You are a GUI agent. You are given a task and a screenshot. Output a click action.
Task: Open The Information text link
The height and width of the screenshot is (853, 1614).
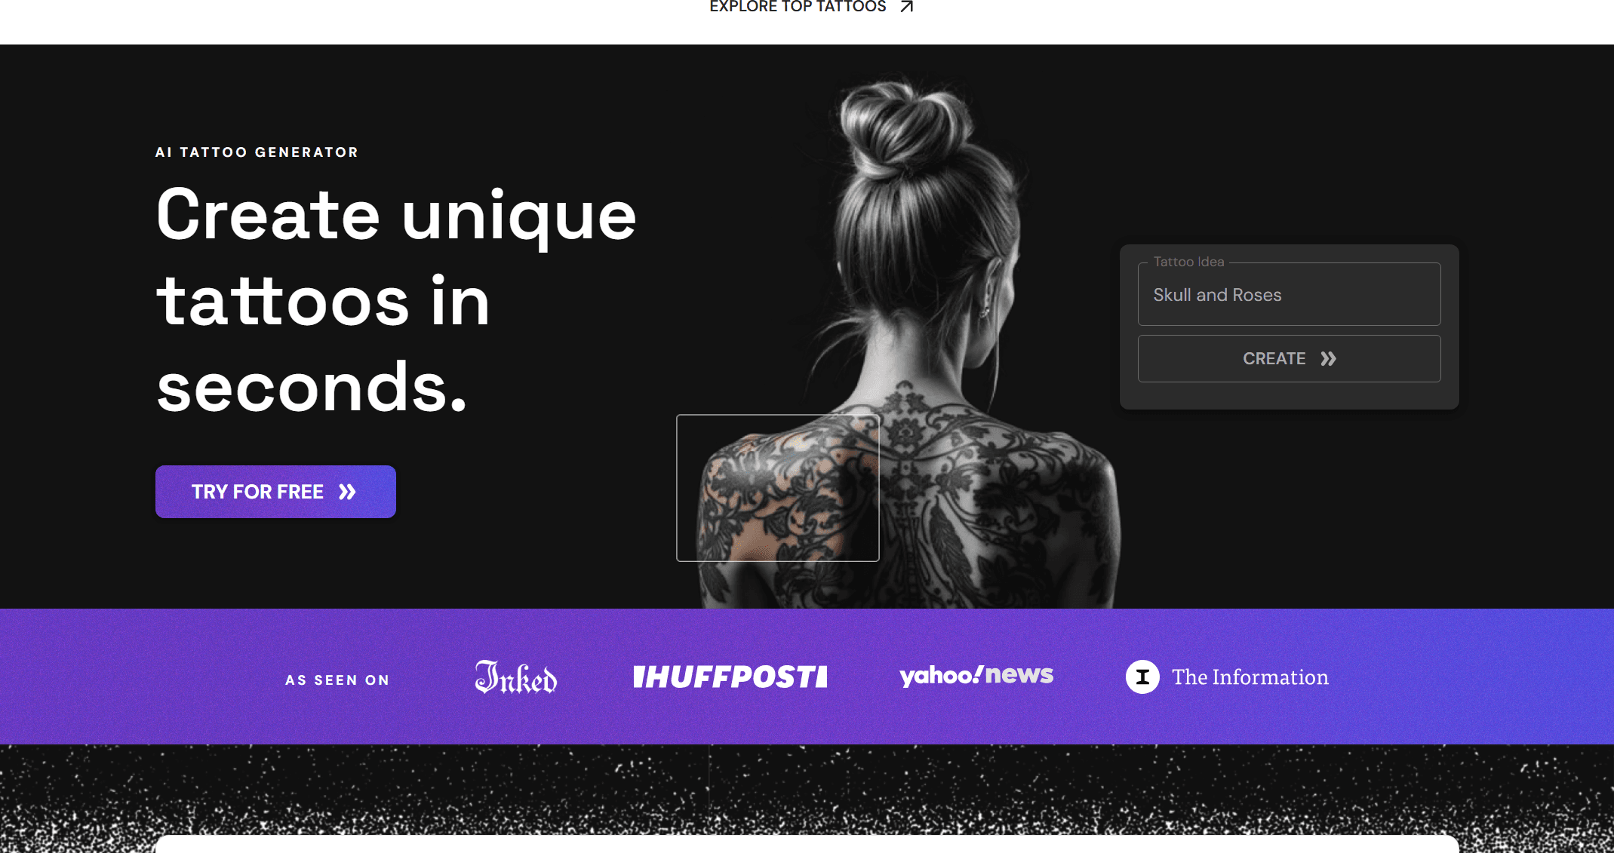(1250, 677)
